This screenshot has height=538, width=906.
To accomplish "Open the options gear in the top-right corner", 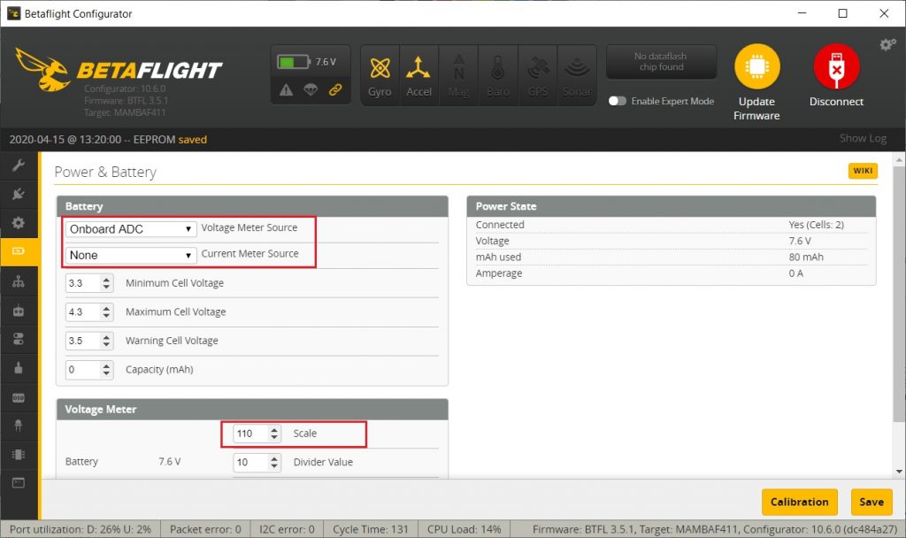I will (x=887, y=44).
